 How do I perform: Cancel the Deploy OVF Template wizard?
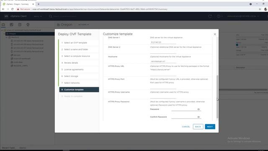coord(186,127)
